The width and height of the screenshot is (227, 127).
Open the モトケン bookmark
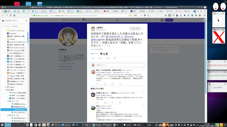[19, 113]
